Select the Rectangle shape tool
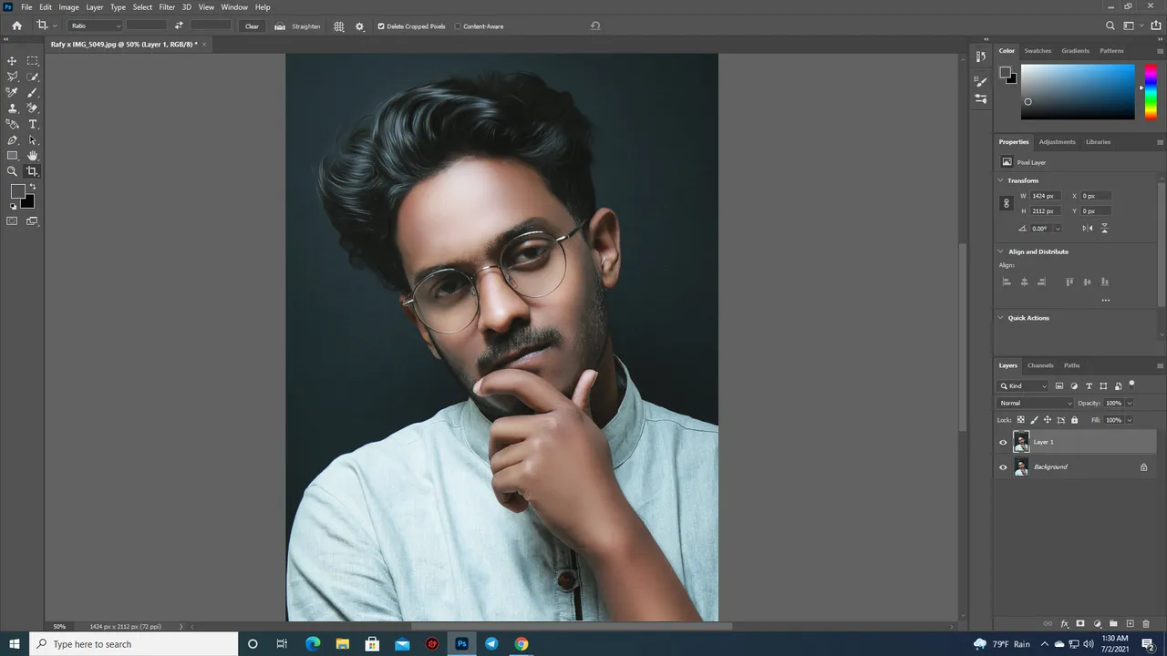This screenshot has width=1167, height=656. pyautogui.click(x=13, y=156)
